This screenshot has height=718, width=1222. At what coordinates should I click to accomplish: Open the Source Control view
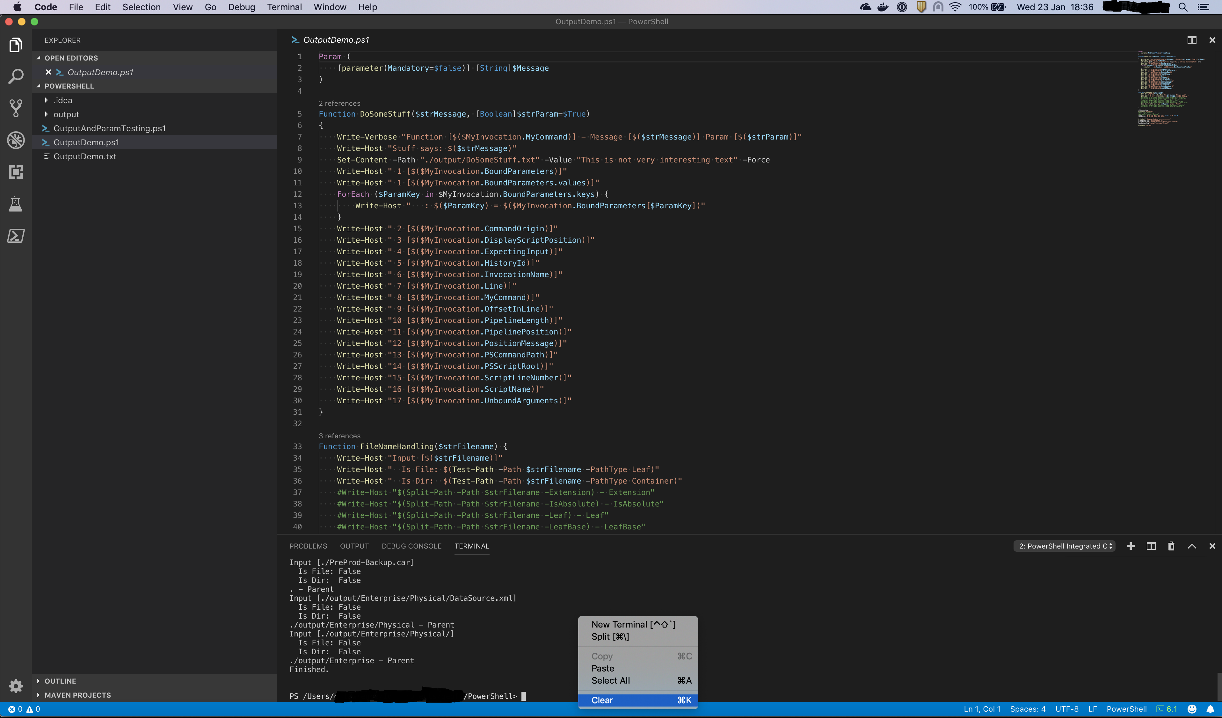coord(16,108)
